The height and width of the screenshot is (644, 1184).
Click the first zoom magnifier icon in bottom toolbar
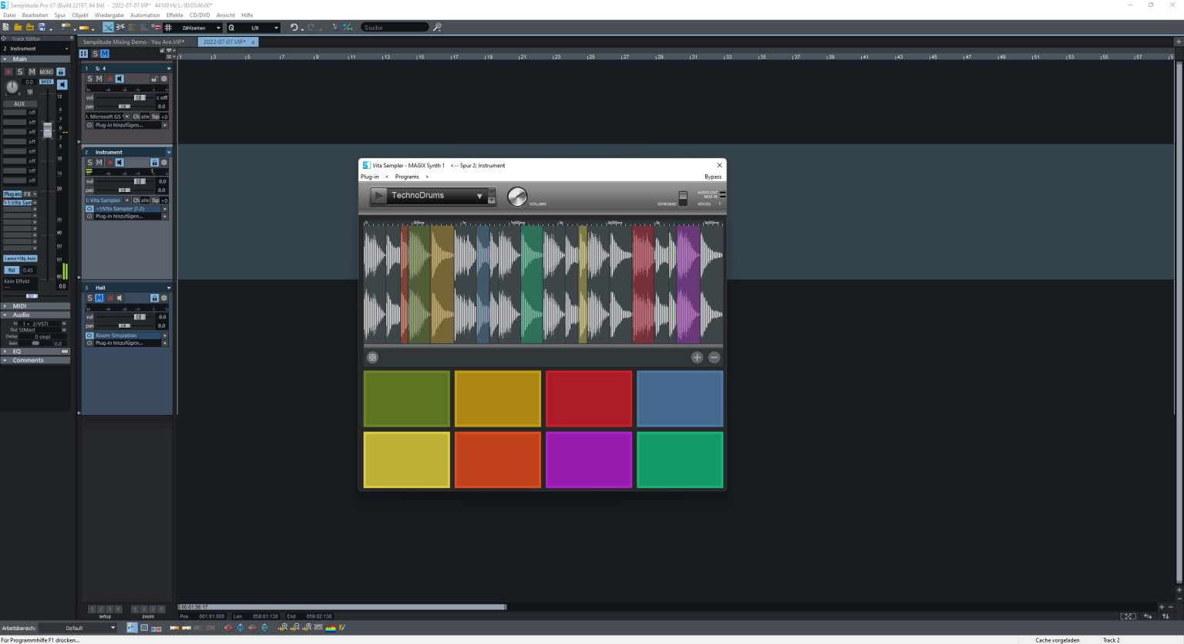[x=282, y=628]
